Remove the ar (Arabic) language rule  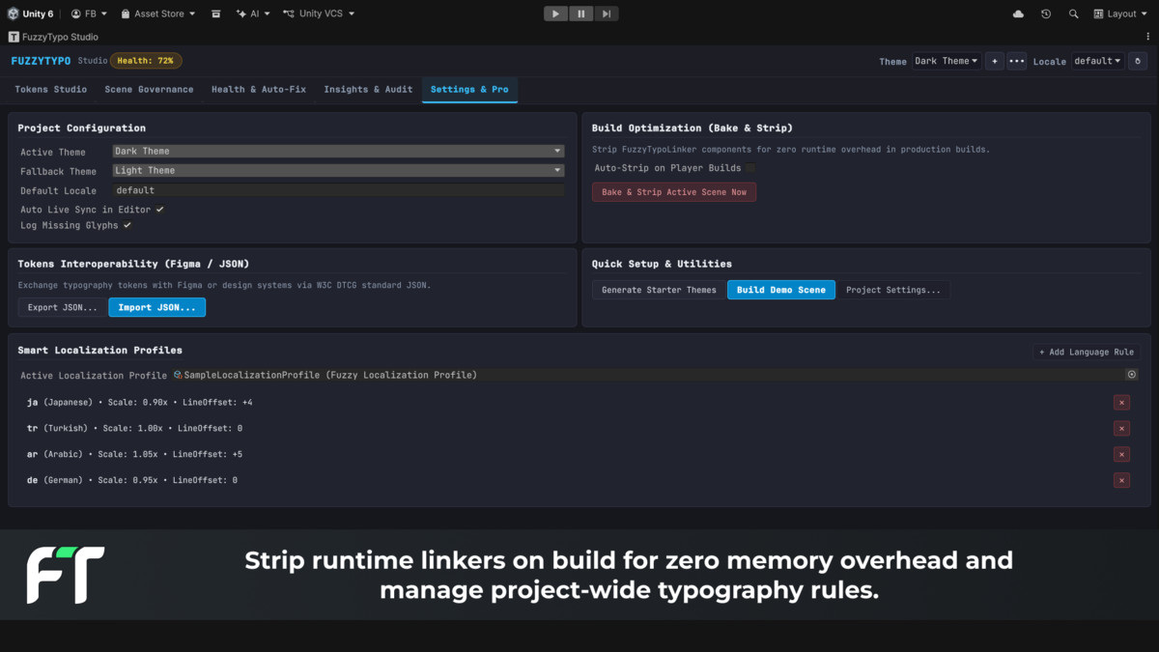1121,454
